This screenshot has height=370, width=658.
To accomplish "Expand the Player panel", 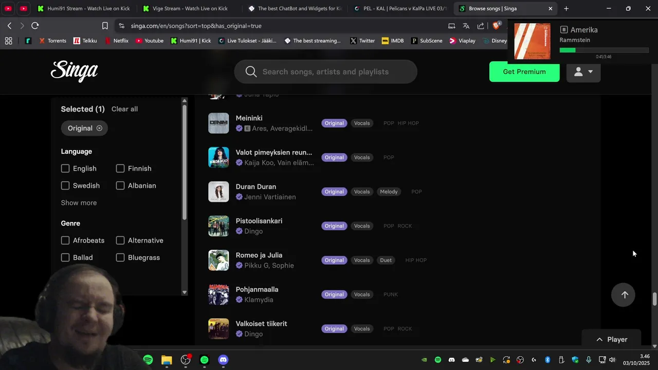I will (x=611, y=339).
